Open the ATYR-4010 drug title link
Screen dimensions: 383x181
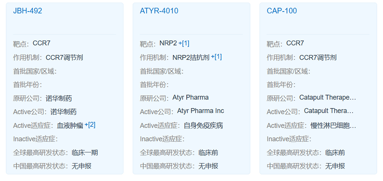point(159,11)
